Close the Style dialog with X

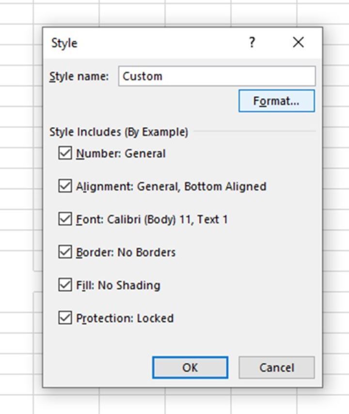[x=298, y=43]
